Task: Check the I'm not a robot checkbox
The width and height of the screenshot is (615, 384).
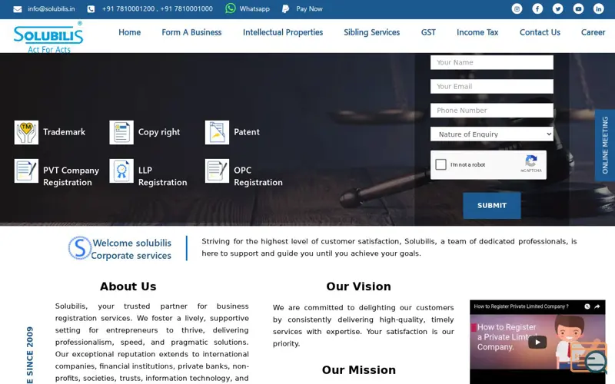Action: (x=440, y=164)
